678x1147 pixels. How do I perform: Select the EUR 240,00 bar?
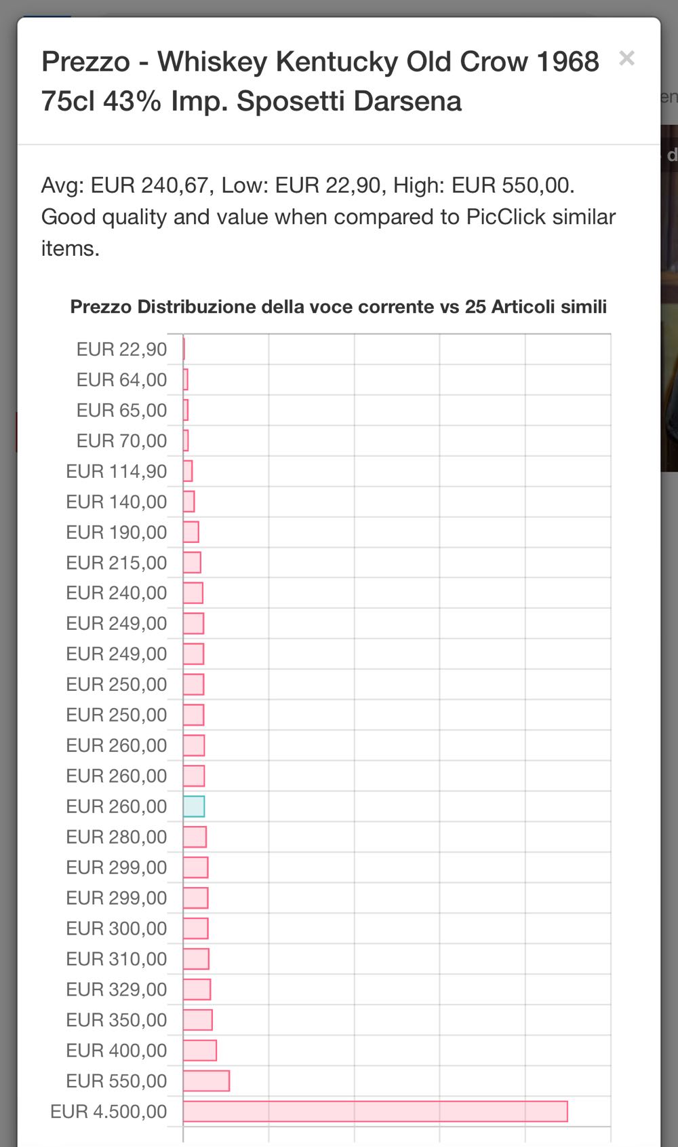pyautogui.click(x=193, y=593)
